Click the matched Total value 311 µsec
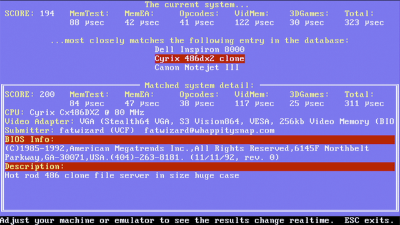 (364, 104)
